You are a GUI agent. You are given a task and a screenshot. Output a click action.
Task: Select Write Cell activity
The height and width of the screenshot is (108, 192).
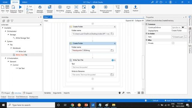[22, 51]
